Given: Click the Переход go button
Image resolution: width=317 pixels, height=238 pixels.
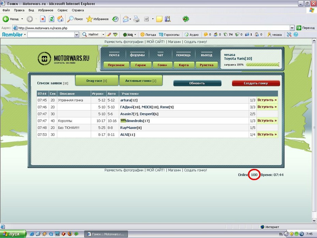Looking at the screenshot, I should [305, 28].
